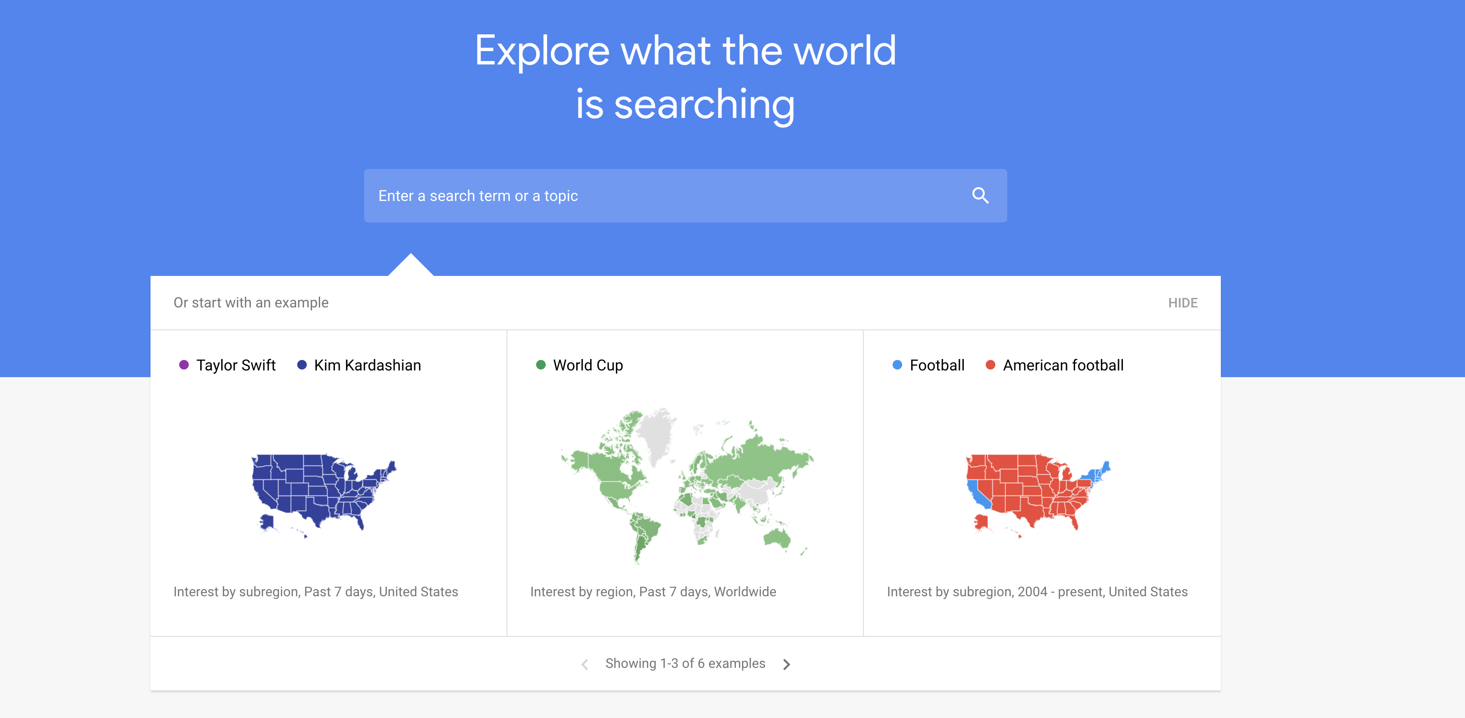
Task: Open the World Cup example label
Action: [588, 365]
